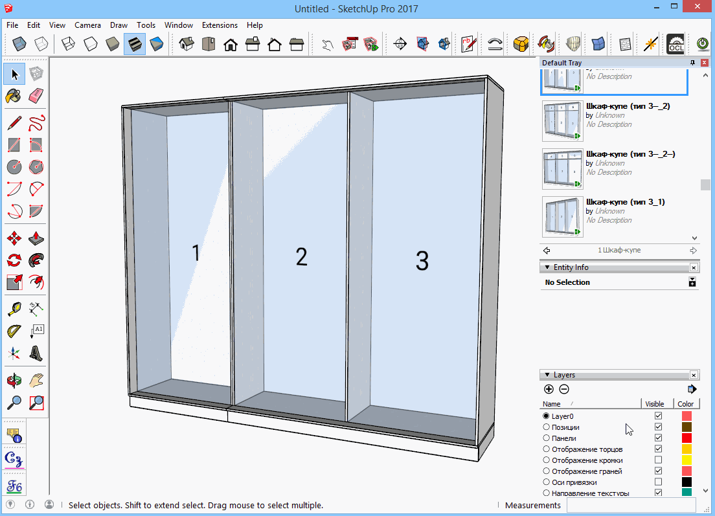The height and width of the screenshot is (516, 715).
Task: Click the Name column header in Layers
Action: (x=552, y=404)
